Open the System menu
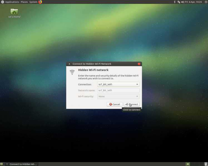This screenshot has width=208, height=166. click(x=33, y=2)
